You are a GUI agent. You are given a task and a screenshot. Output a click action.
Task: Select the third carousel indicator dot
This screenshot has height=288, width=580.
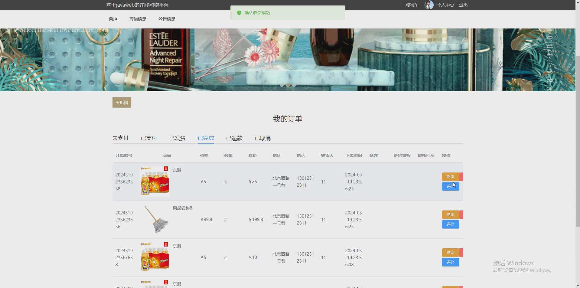tap(294, 85)
